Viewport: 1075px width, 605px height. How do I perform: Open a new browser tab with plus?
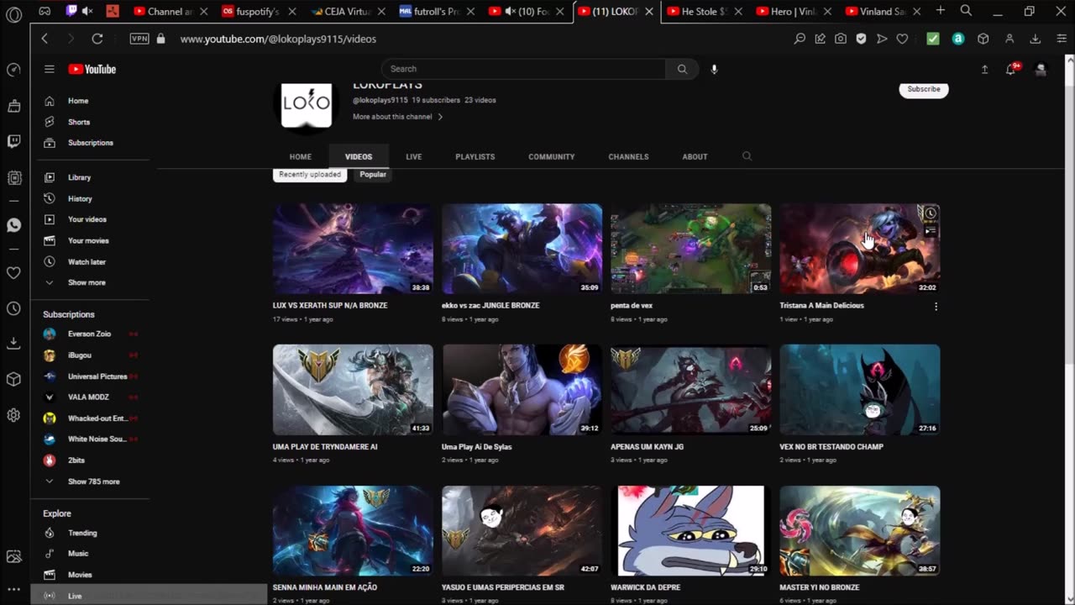pyautogui.click(x=941, y=11)
